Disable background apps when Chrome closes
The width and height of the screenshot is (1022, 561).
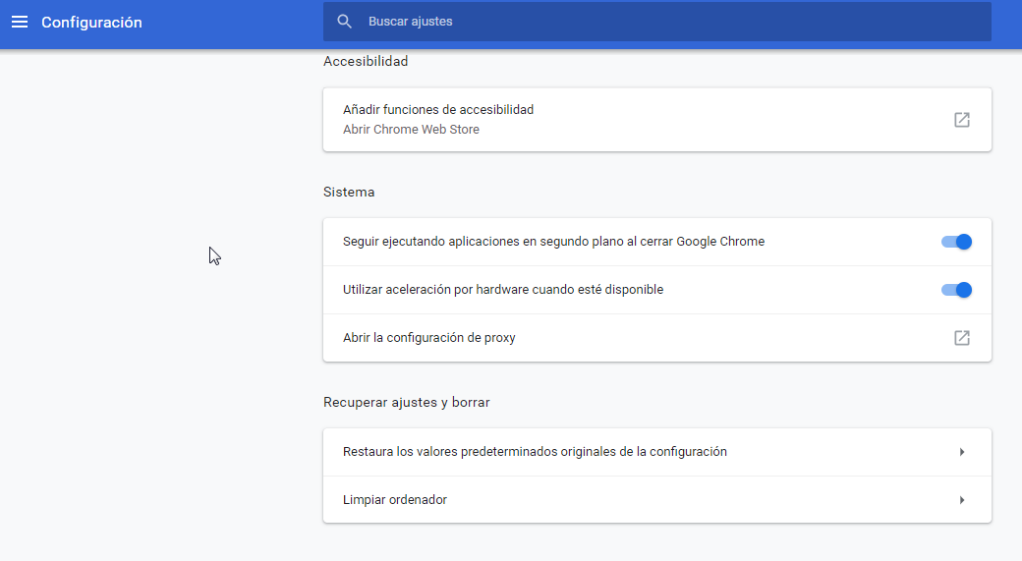956,242
